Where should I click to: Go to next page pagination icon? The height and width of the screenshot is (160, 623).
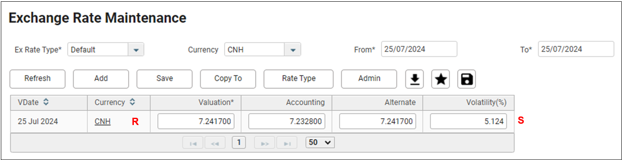coord(265,143)
